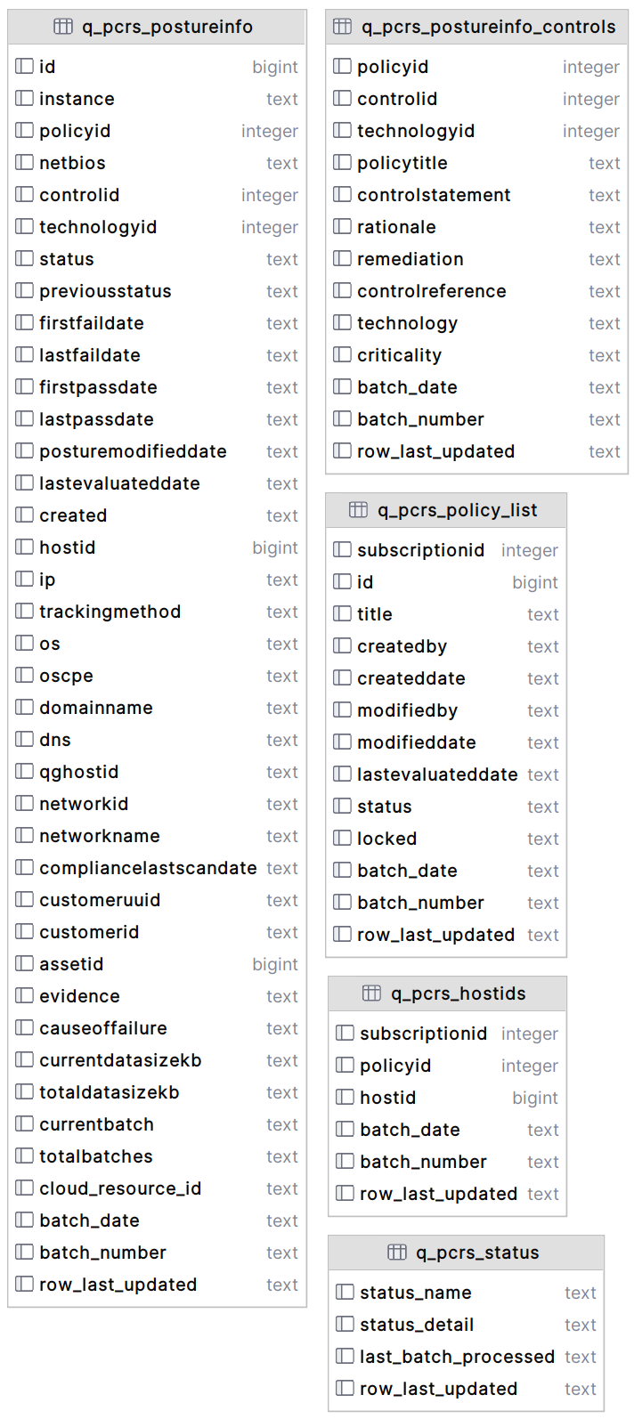Click the column icon beside causeoffailure
Screen dimensions: 634x1419
[x=25, y=1028]
